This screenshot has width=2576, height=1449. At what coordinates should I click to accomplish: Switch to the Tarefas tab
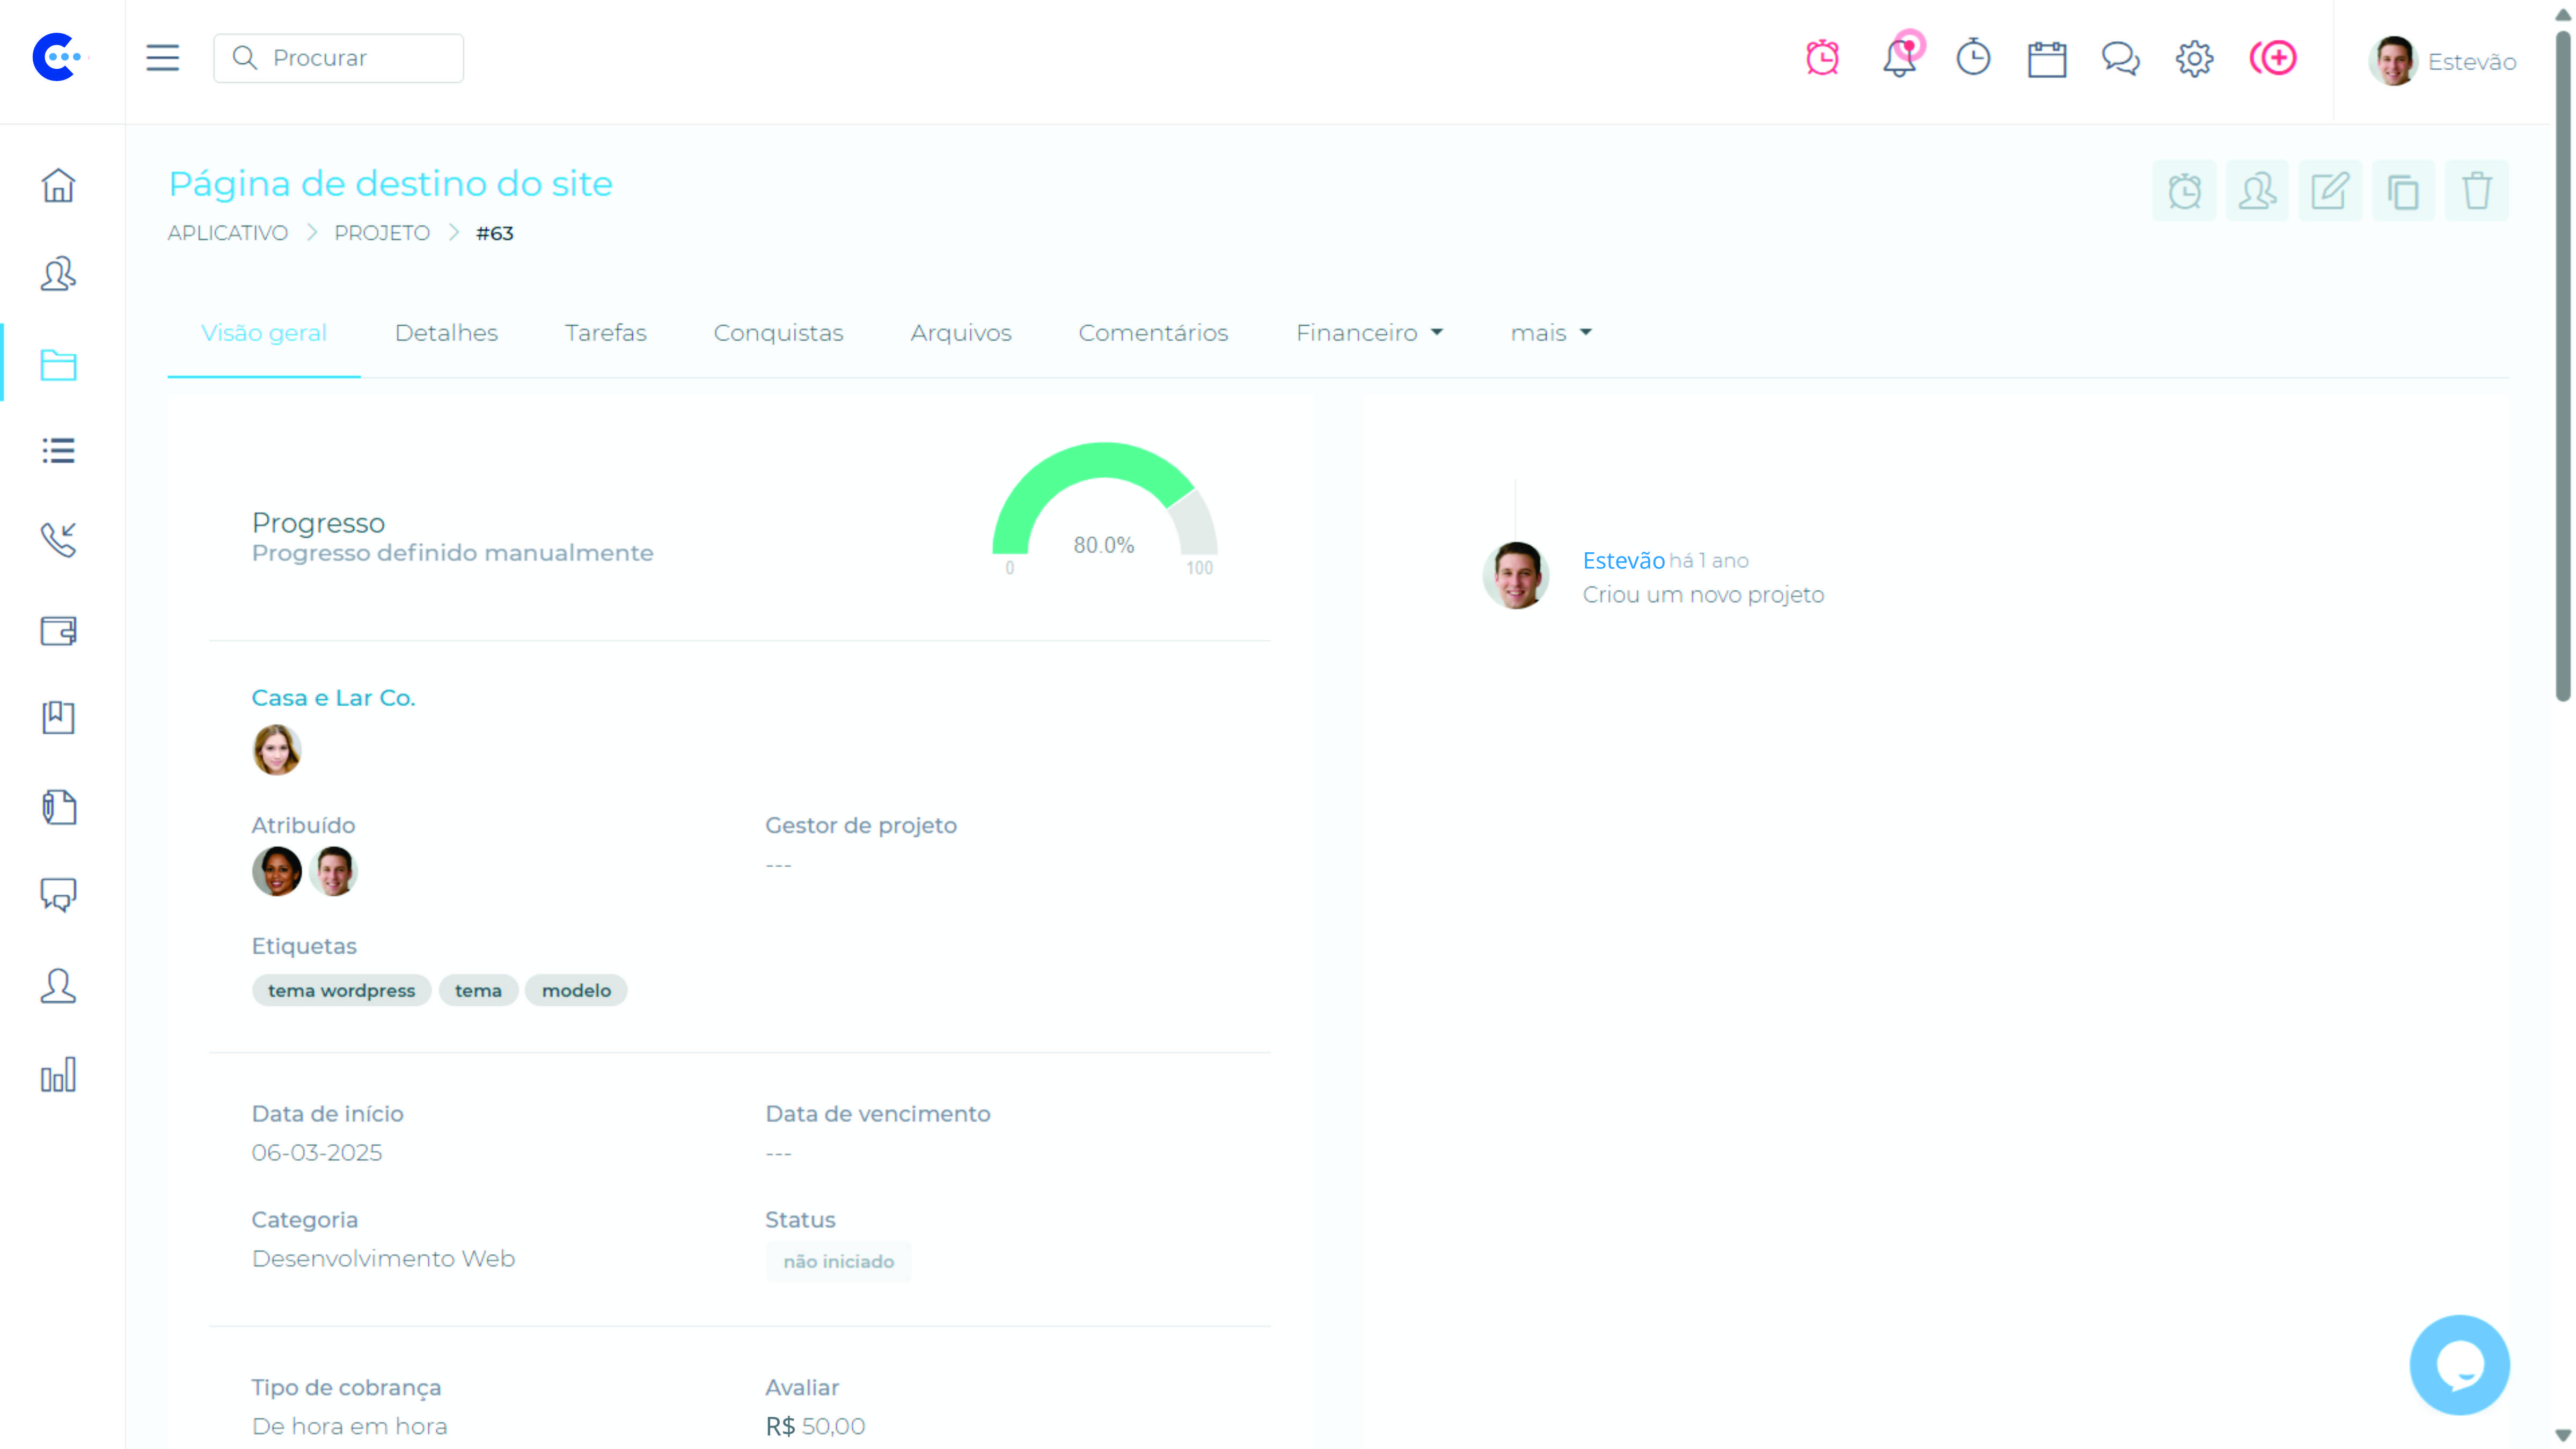click(x=605, y=333)
